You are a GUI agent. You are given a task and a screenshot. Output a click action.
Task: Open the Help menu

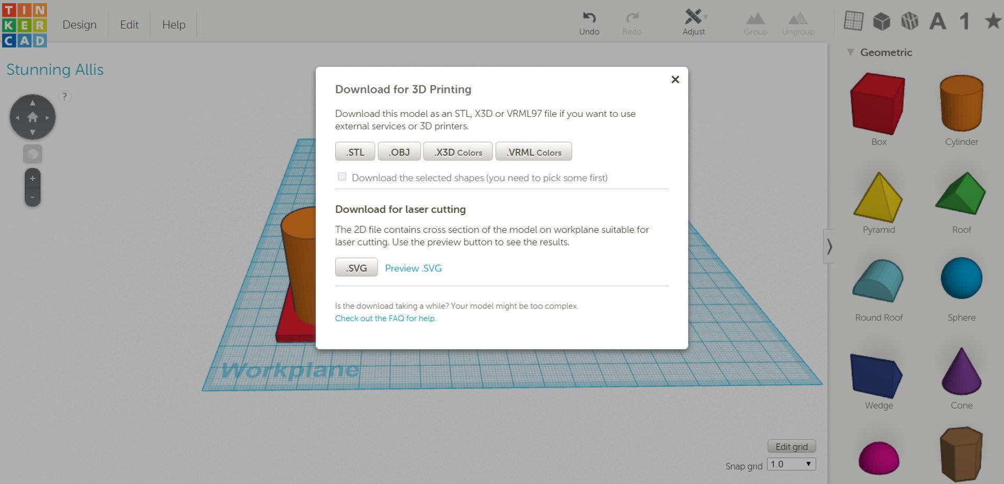(173, 24)
